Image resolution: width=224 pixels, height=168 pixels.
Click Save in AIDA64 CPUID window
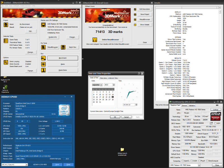click(57, 165)
